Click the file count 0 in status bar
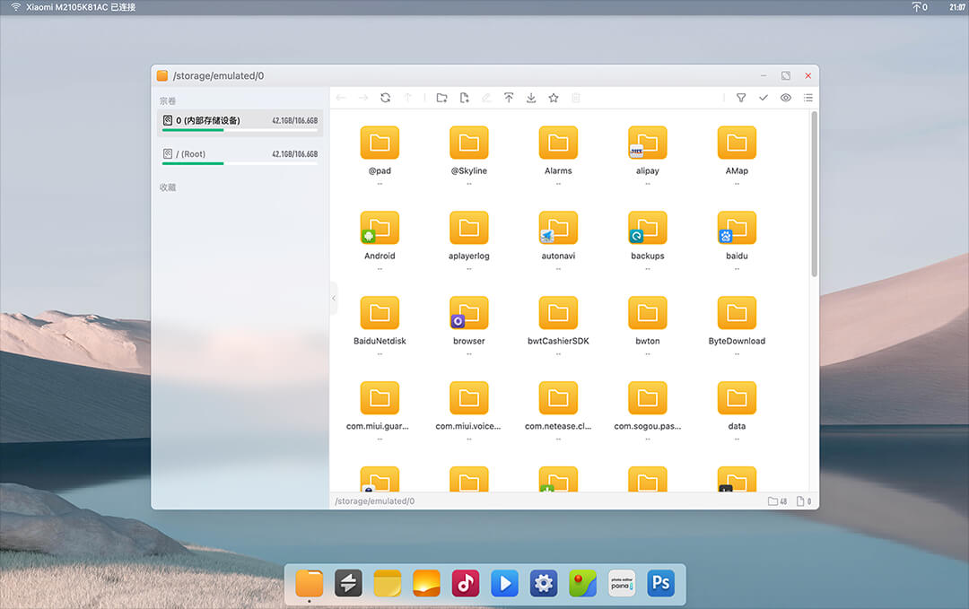The height and width of the screenshot is (609, 969). (804, 500)
